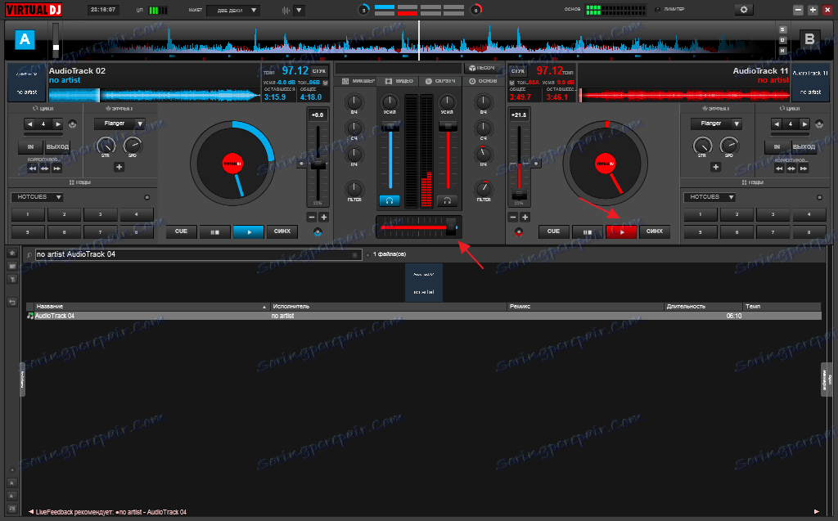Screen dimensions: 838x521
Task: Click the deck A pitch slider handle
Action: point(318,165)
